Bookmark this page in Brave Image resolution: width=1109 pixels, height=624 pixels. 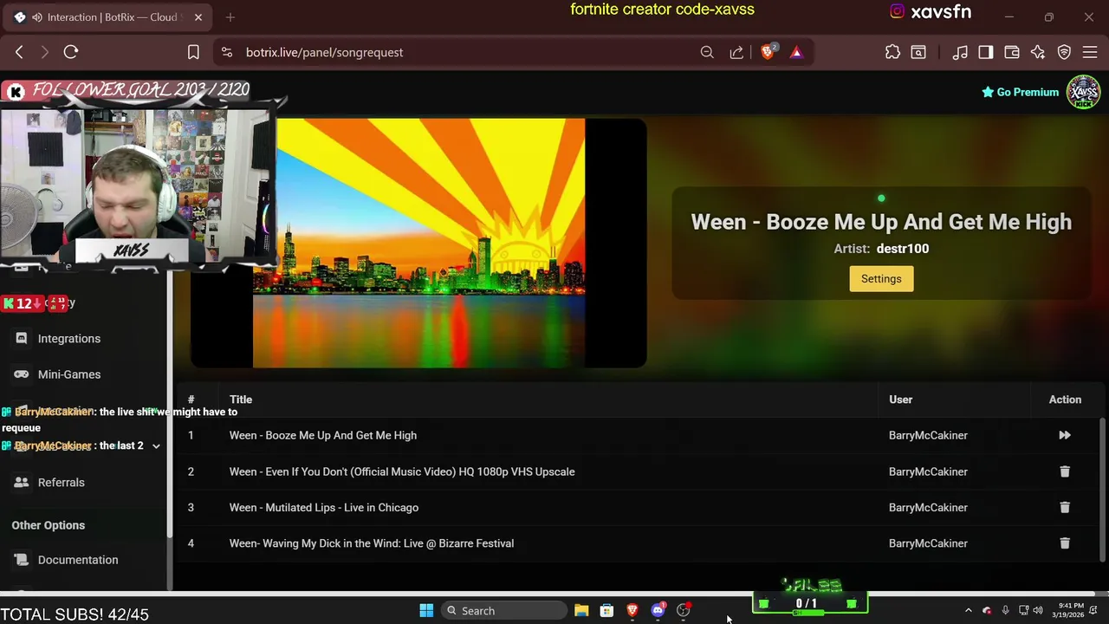[x=193, y=52]
